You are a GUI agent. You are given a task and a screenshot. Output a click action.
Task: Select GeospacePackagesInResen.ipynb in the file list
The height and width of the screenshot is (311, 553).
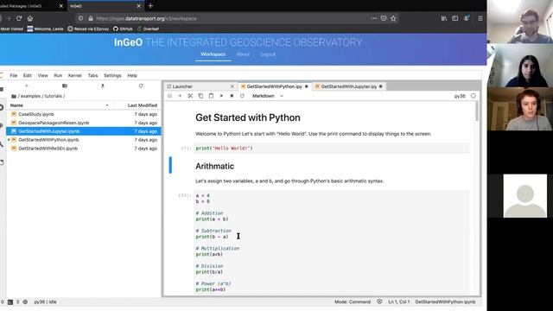[84, 123]
